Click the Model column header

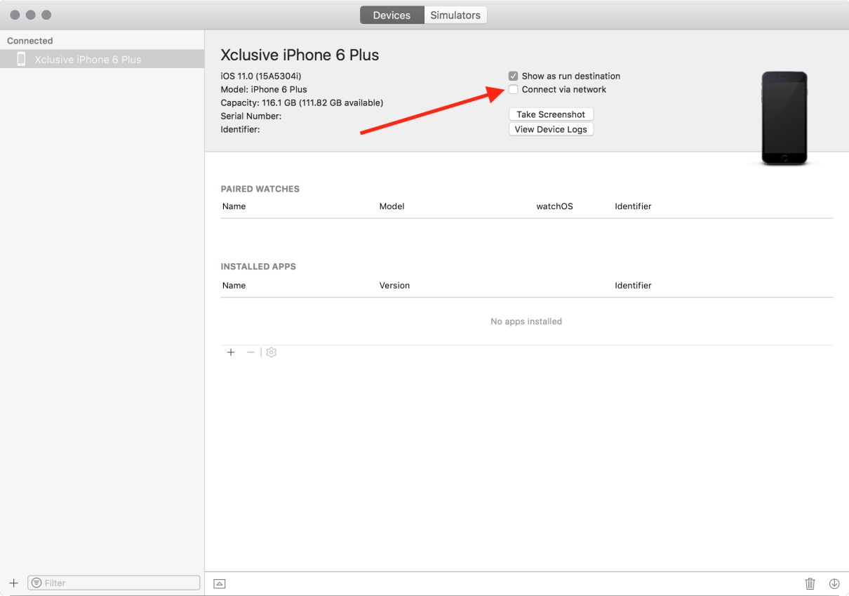pos(392,206)
